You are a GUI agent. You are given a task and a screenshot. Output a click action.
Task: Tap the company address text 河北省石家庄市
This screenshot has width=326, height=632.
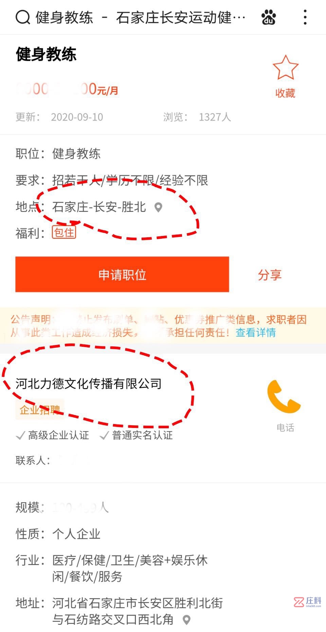138,612
